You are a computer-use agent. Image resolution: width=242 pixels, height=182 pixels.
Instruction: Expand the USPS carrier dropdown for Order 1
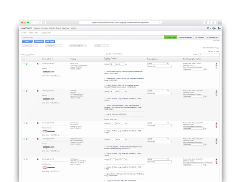pos(158,63)
